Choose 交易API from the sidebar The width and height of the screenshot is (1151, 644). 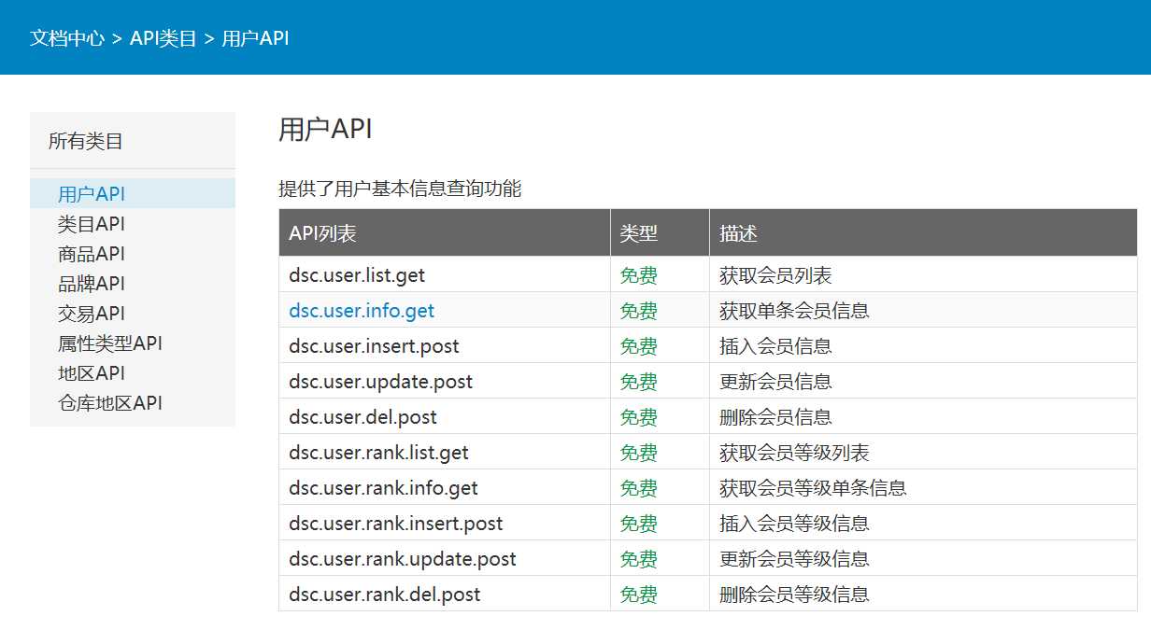(92, 314)
